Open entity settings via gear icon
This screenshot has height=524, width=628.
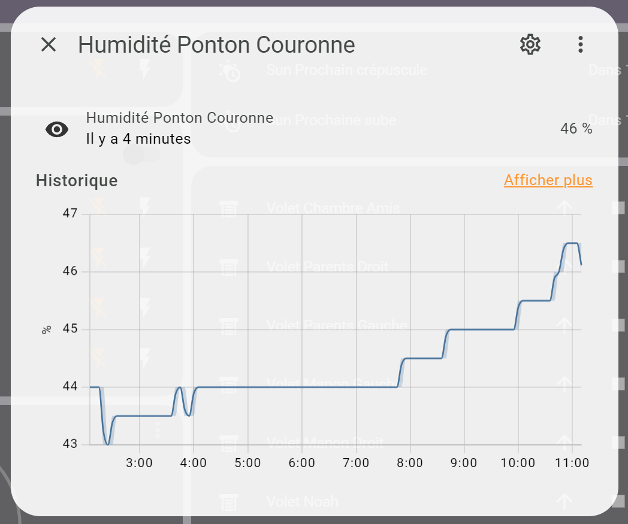click(530, 44)
